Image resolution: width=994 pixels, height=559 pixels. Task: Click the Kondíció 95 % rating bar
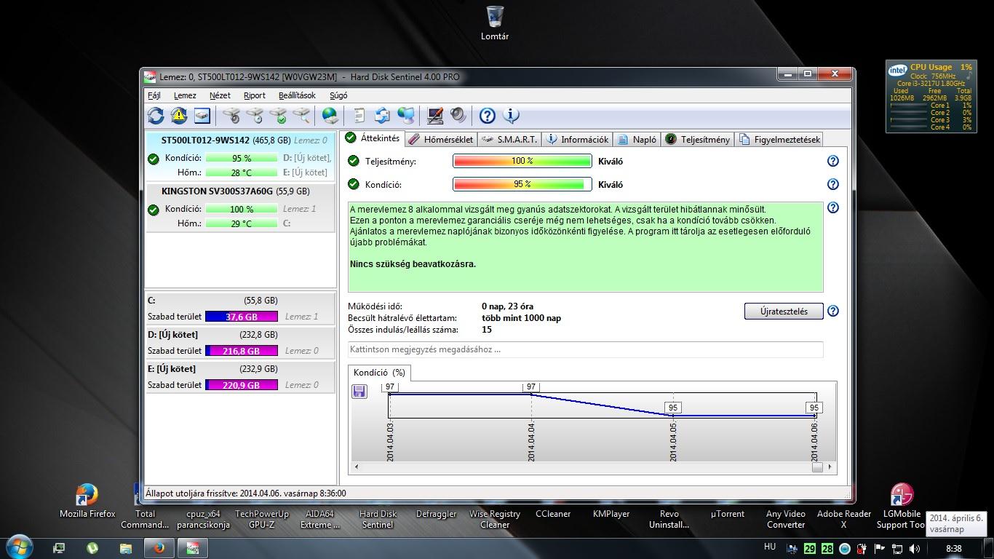(522, 184)
